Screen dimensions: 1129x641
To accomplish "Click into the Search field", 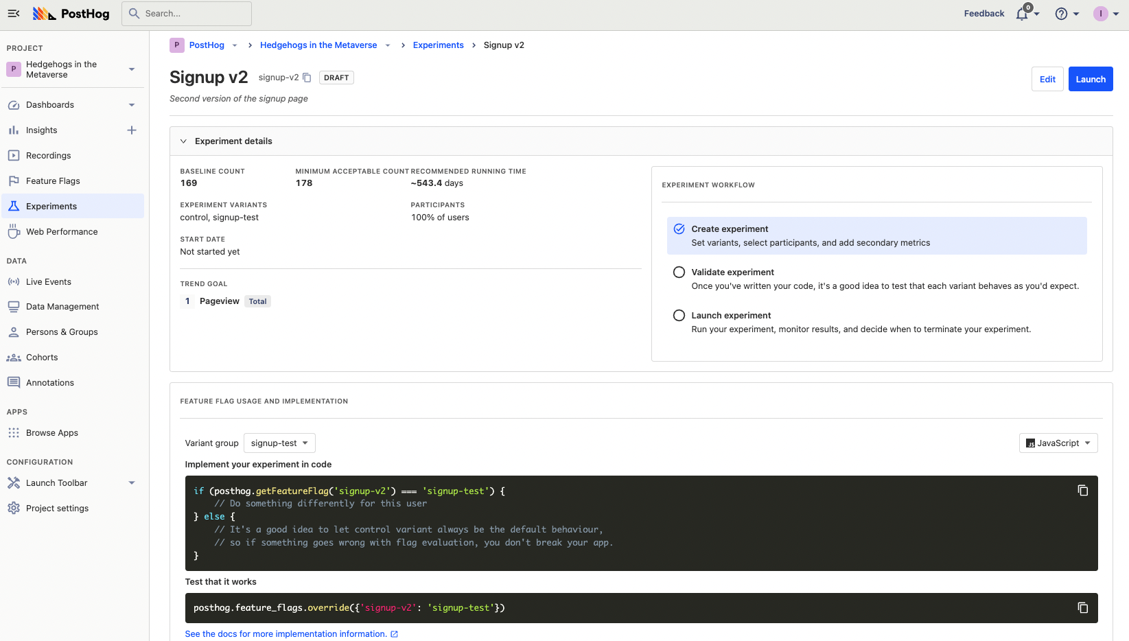I will click(187, 14).
